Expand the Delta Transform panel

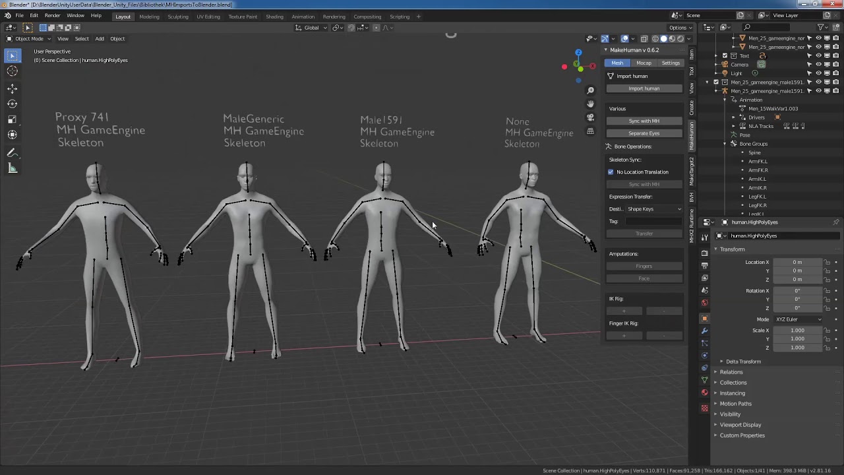tap(743, 362)
